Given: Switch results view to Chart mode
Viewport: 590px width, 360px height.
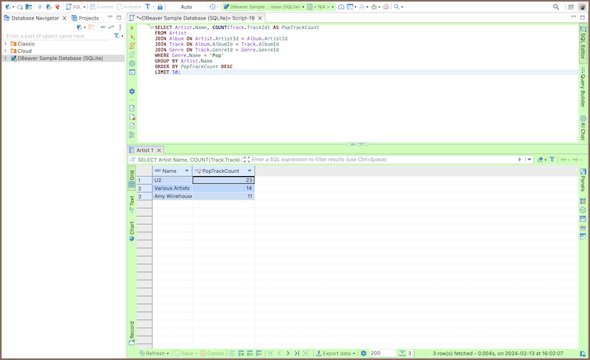Looking at the screenshot, I should [131, 229].
